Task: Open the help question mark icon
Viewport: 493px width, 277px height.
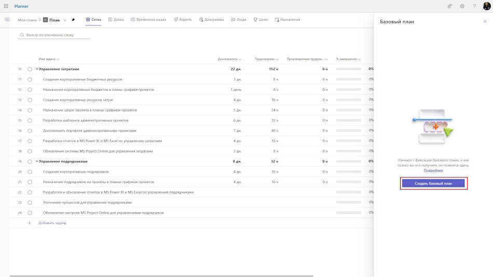Action: point(474,6)
